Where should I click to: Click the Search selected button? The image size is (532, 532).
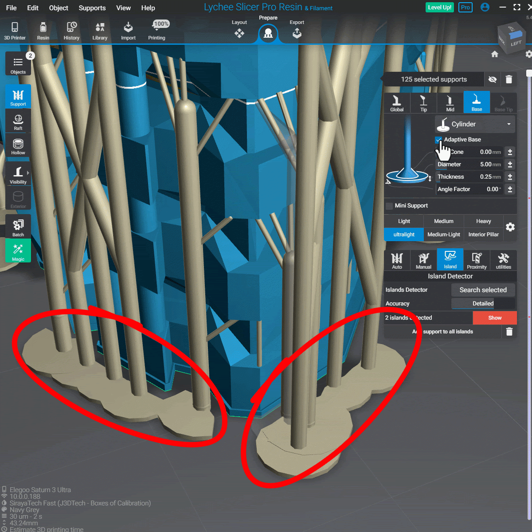(483, 290)
